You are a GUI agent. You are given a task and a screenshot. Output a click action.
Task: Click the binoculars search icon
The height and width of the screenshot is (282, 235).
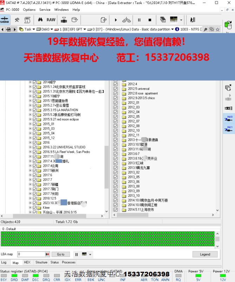point(40,20)
